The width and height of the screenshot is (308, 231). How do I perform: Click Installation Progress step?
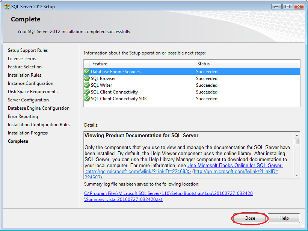[28, 133]
